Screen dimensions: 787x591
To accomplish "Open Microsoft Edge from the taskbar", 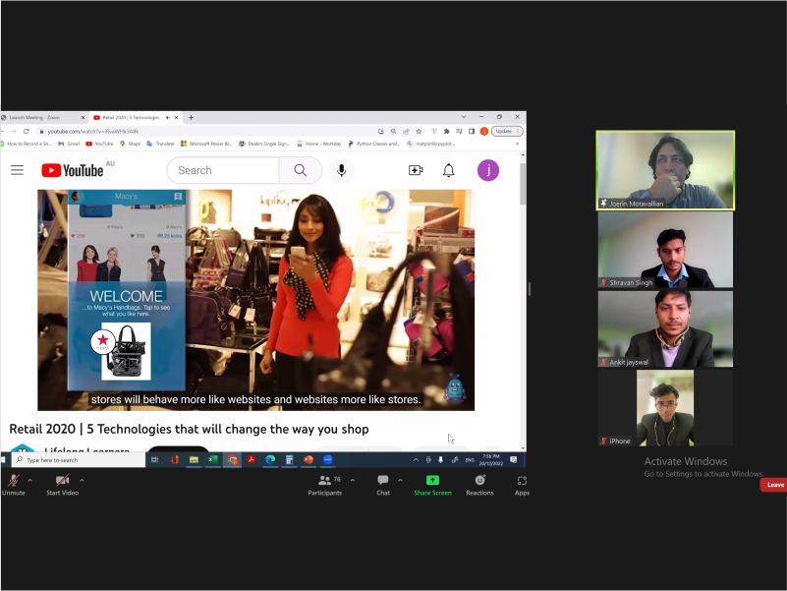I will (270, 459).
